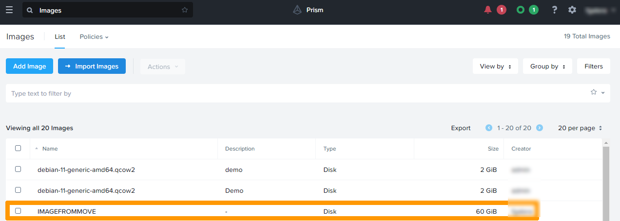This screenshot has width=620, height=221.
Task: Open the red alerts bell
Action: 488,10
